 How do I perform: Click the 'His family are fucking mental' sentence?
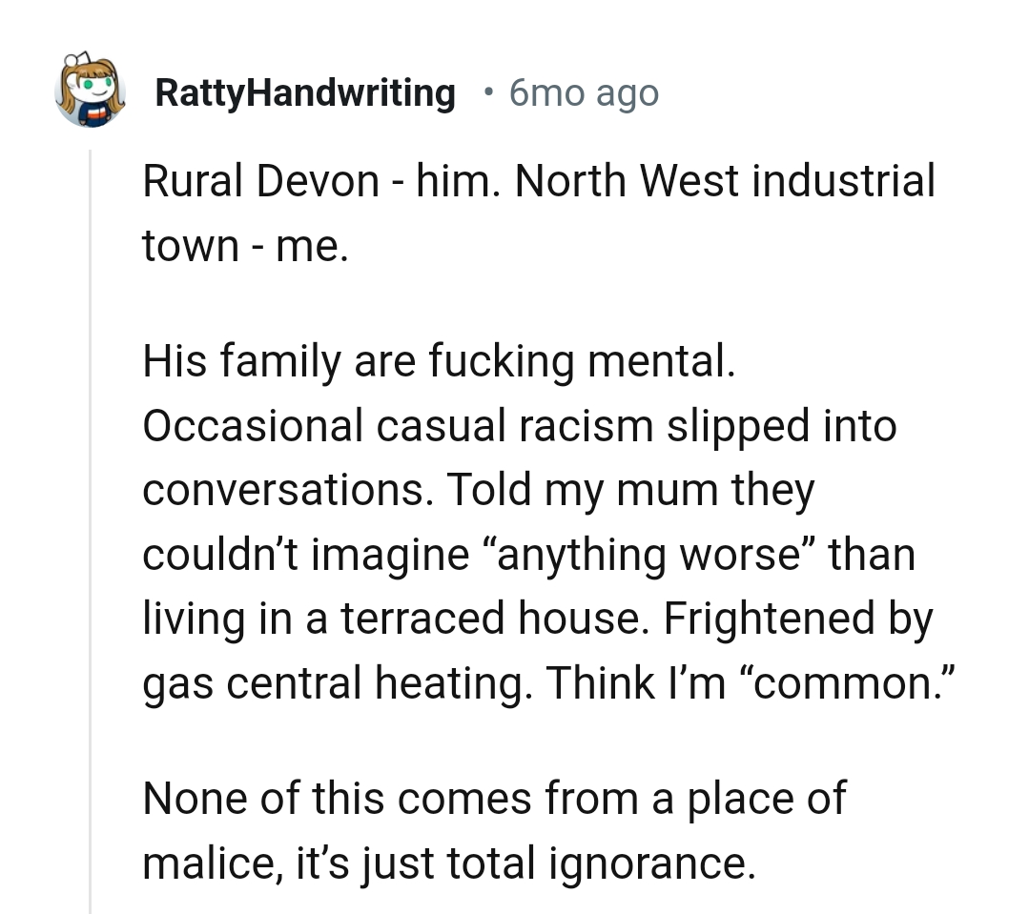[439, 362]
